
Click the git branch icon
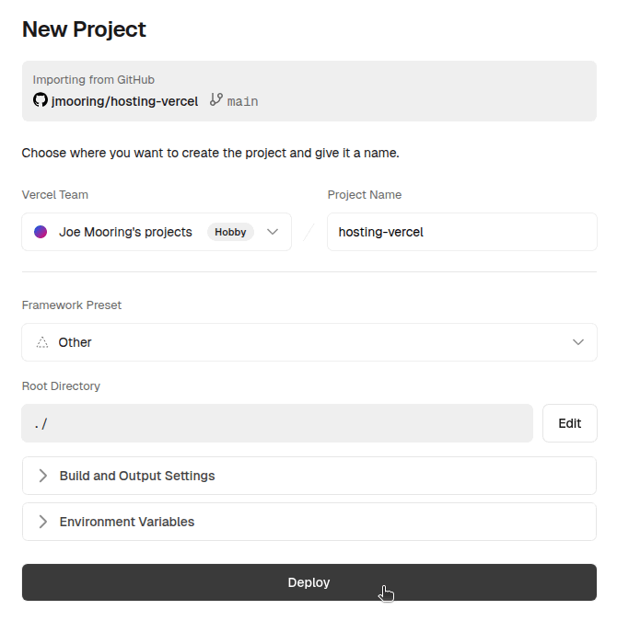(216, 100)
